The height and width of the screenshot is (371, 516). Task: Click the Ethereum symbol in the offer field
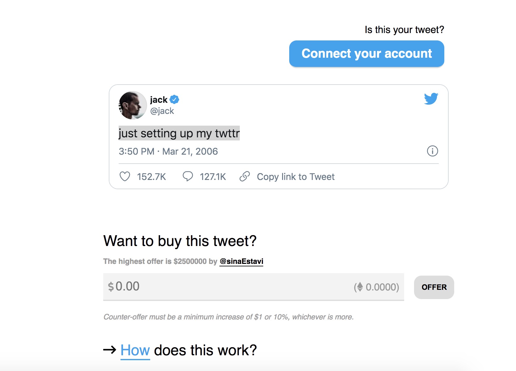click(x=360, y=287)
